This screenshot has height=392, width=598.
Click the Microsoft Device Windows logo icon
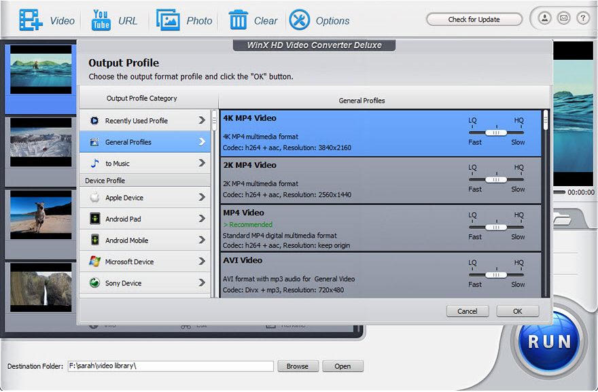94,261
